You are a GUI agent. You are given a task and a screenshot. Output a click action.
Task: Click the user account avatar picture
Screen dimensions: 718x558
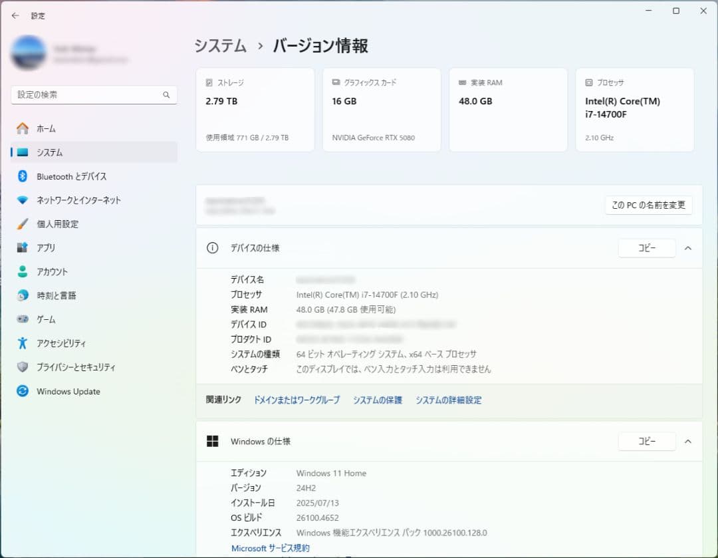28,53
